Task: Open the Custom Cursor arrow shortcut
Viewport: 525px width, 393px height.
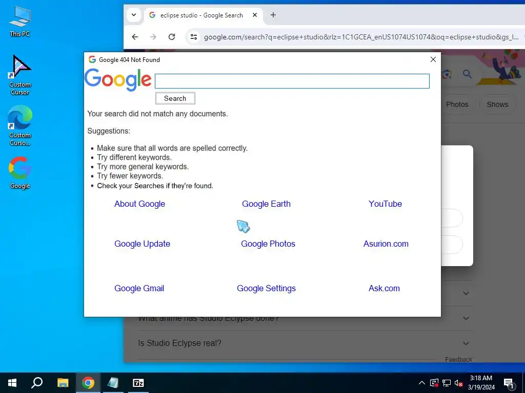Action: pyautogui.click(x=20, y=75)
